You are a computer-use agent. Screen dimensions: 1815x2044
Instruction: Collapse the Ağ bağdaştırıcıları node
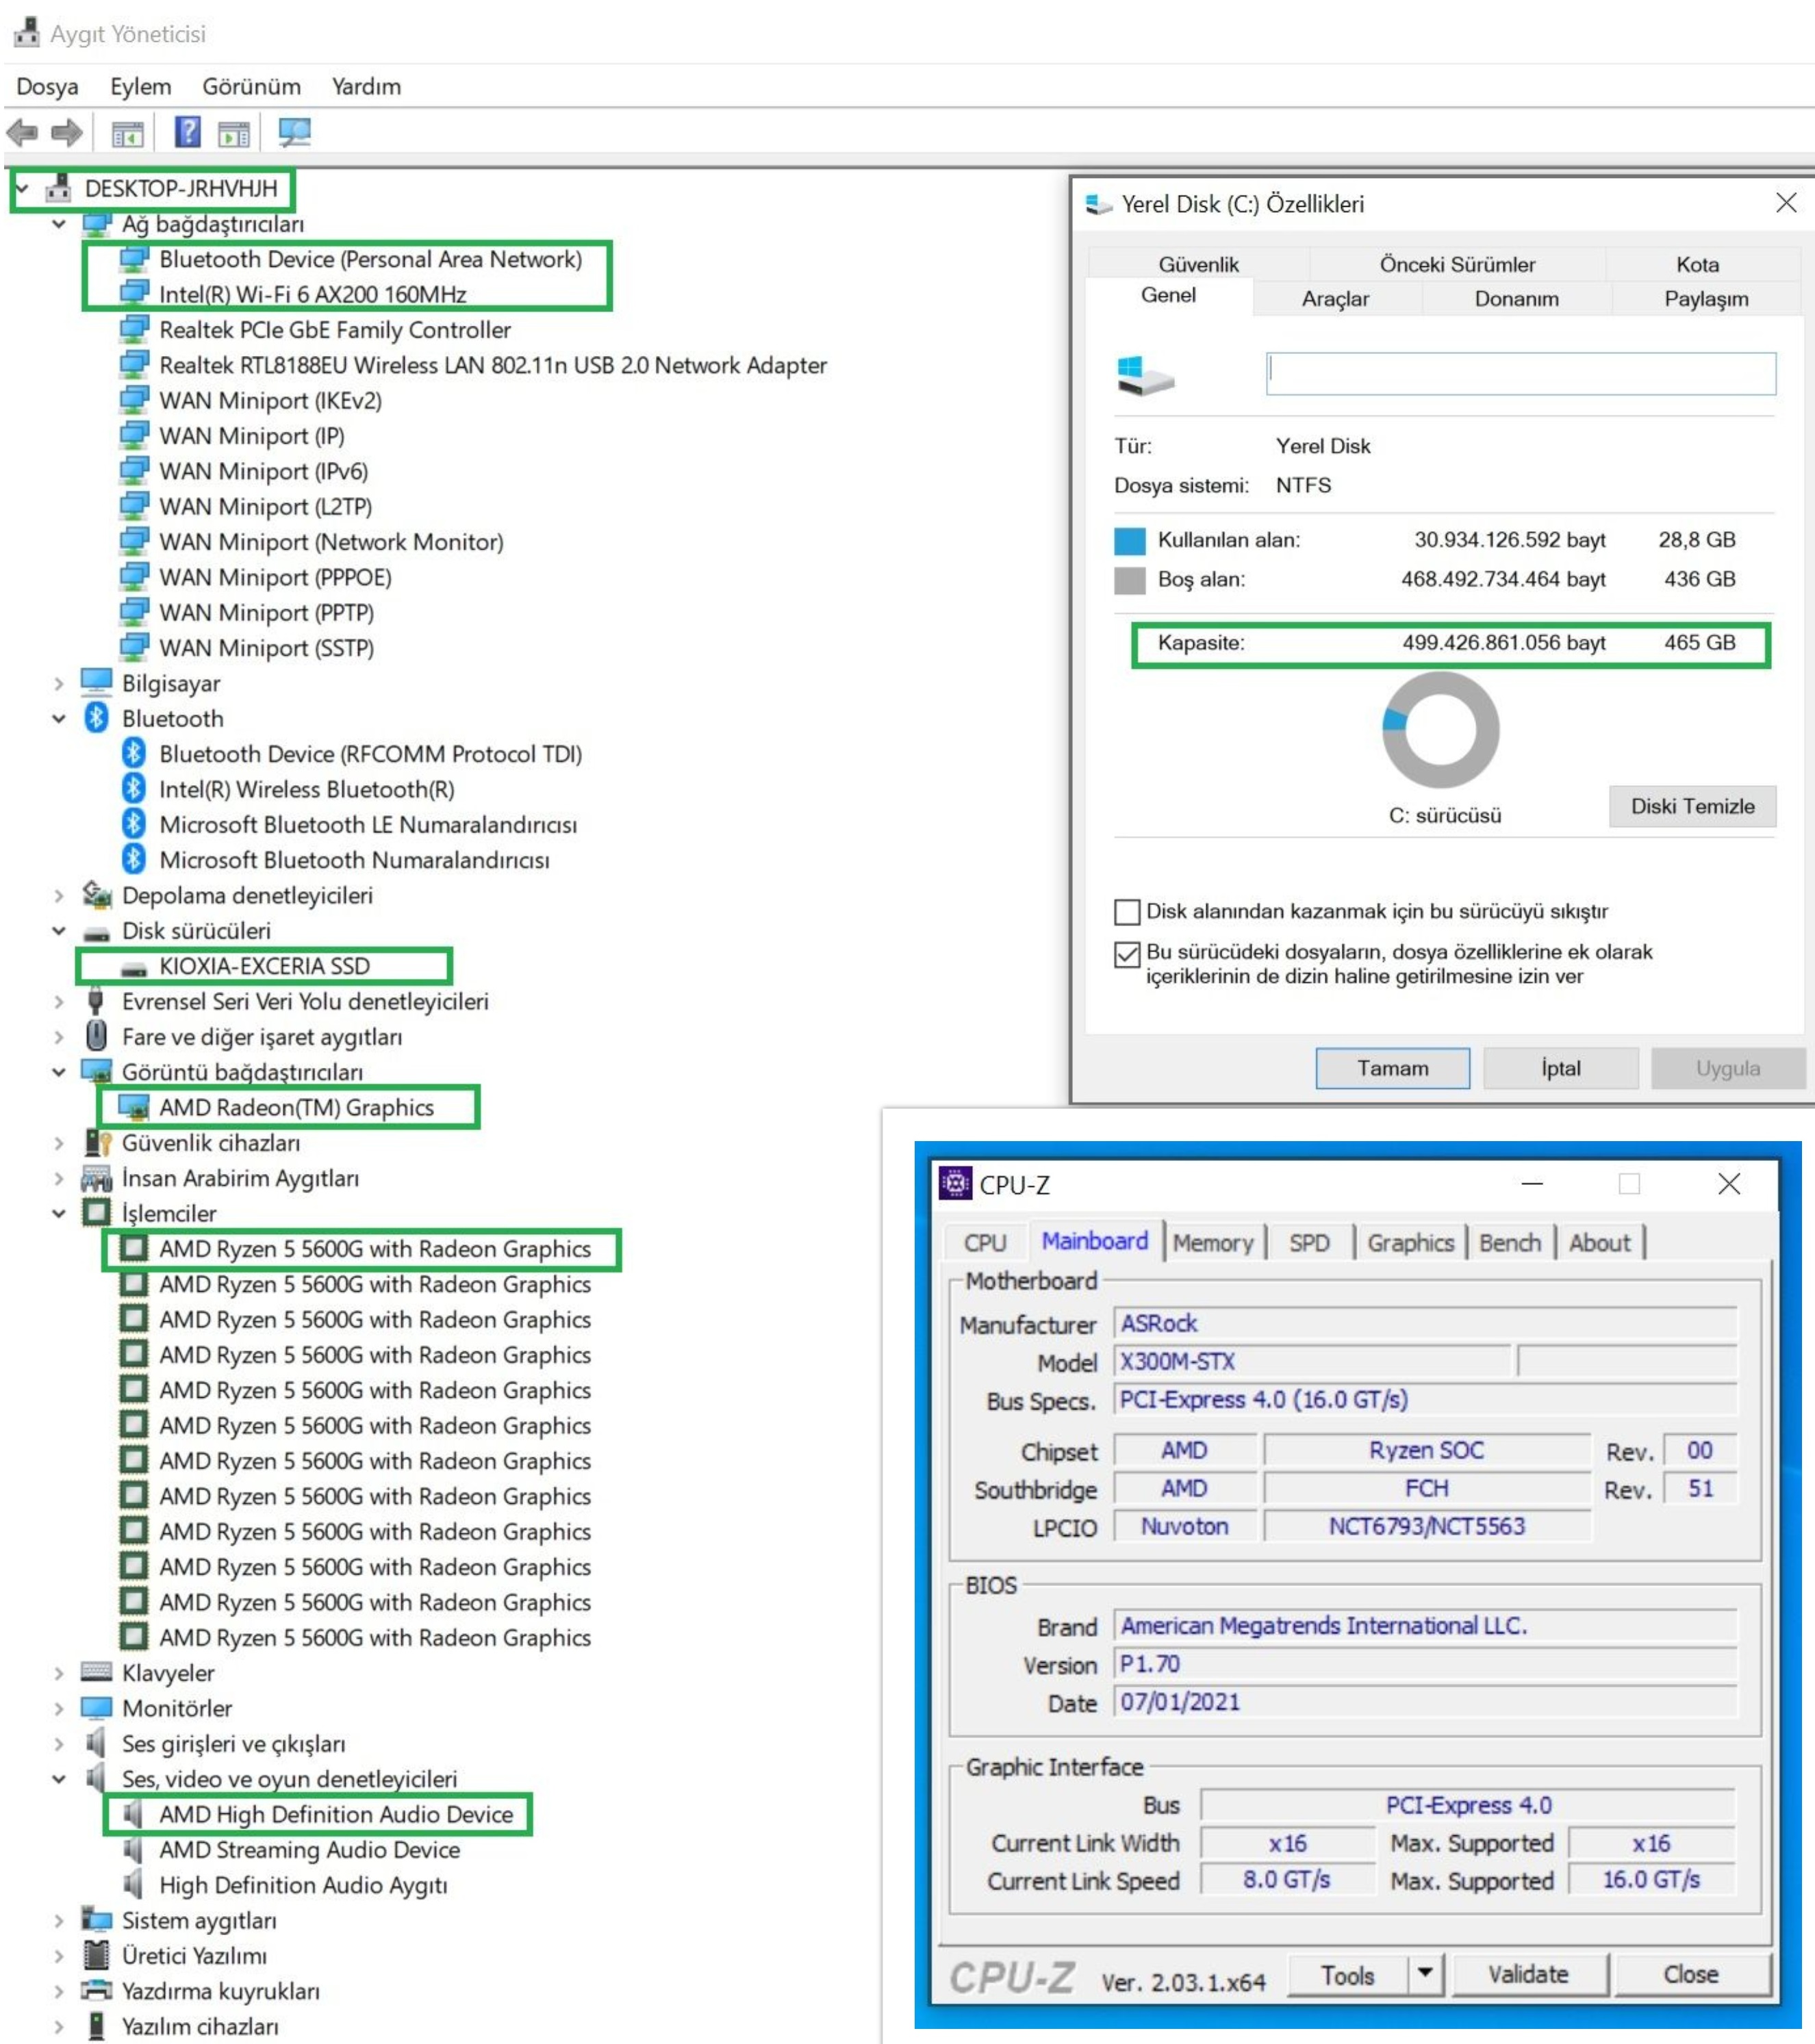click(x=59, y=224)
